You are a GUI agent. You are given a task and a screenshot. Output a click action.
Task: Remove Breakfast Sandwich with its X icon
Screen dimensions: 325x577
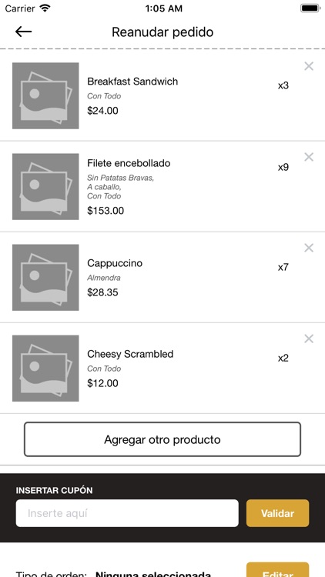click(x=309, y=66)
